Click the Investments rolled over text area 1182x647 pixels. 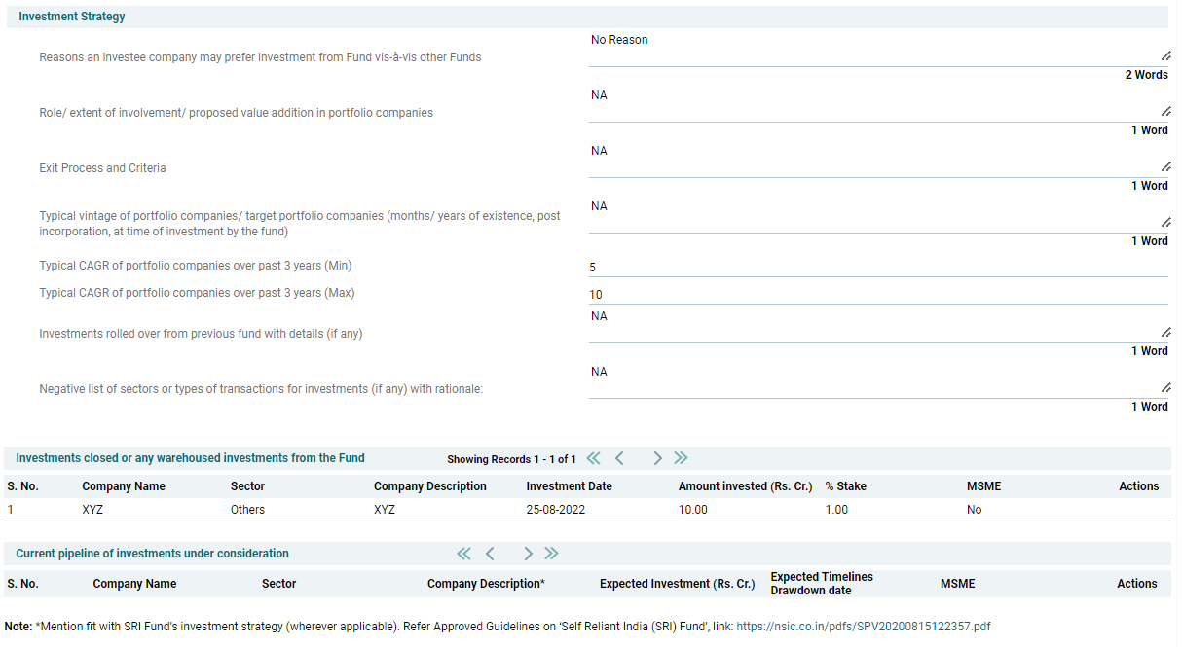(876, 325)
